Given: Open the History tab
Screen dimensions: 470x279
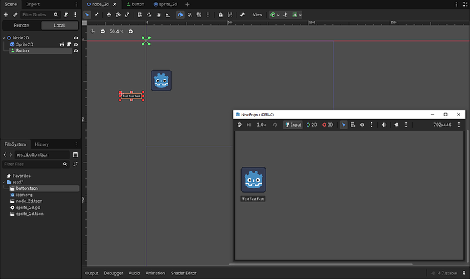Looking at the screenshot, I should (42, 144).
